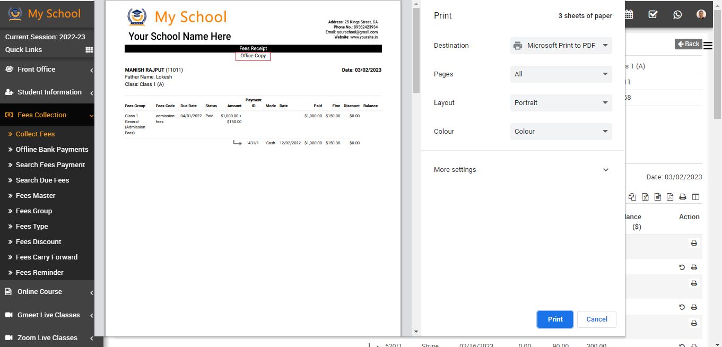Click the Quick Links grid icon

click(x=89, y=50)
